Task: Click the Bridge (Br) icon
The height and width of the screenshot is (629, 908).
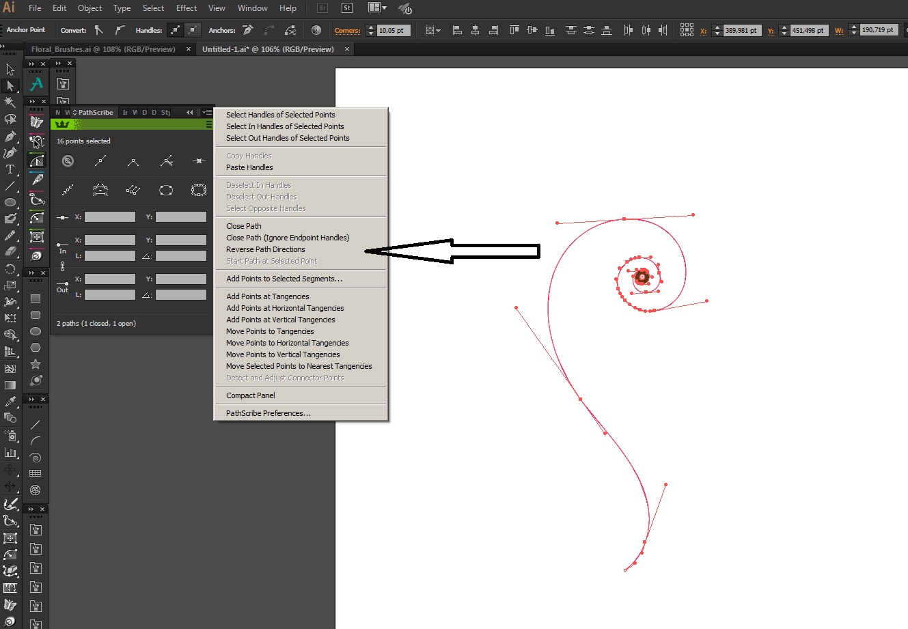Action: [x=322, y=8]
